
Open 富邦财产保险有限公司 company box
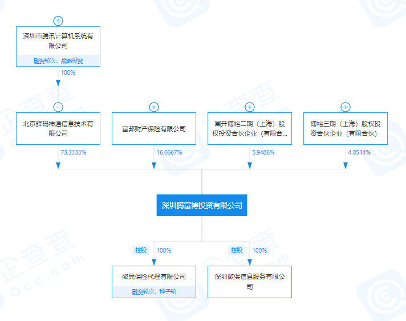(x=154, y=128)
